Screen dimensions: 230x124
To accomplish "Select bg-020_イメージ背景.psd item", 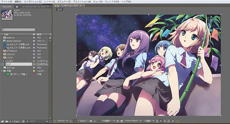I will point(18,44).
